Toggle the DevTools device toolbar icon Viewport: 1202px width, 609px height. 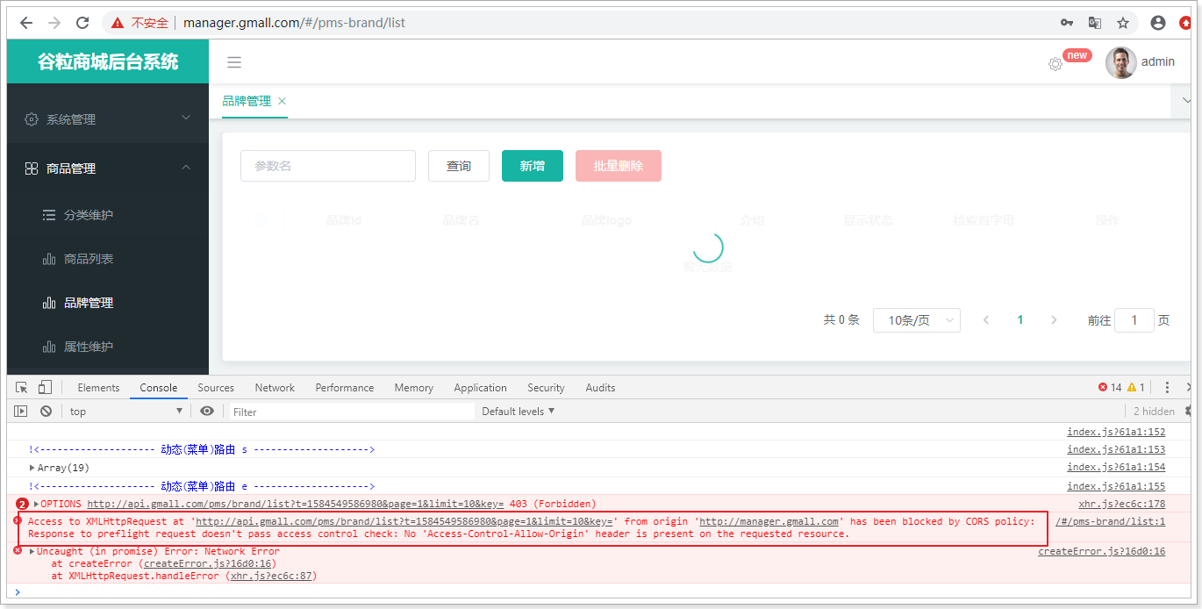pyautogui.click(x=45, y=387)
